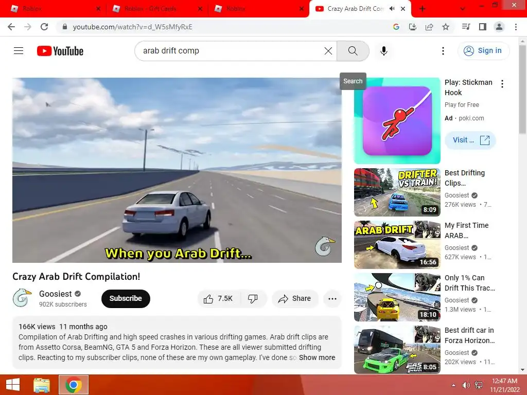Open Only 1% Can Drift title

(x=469, y=283)
